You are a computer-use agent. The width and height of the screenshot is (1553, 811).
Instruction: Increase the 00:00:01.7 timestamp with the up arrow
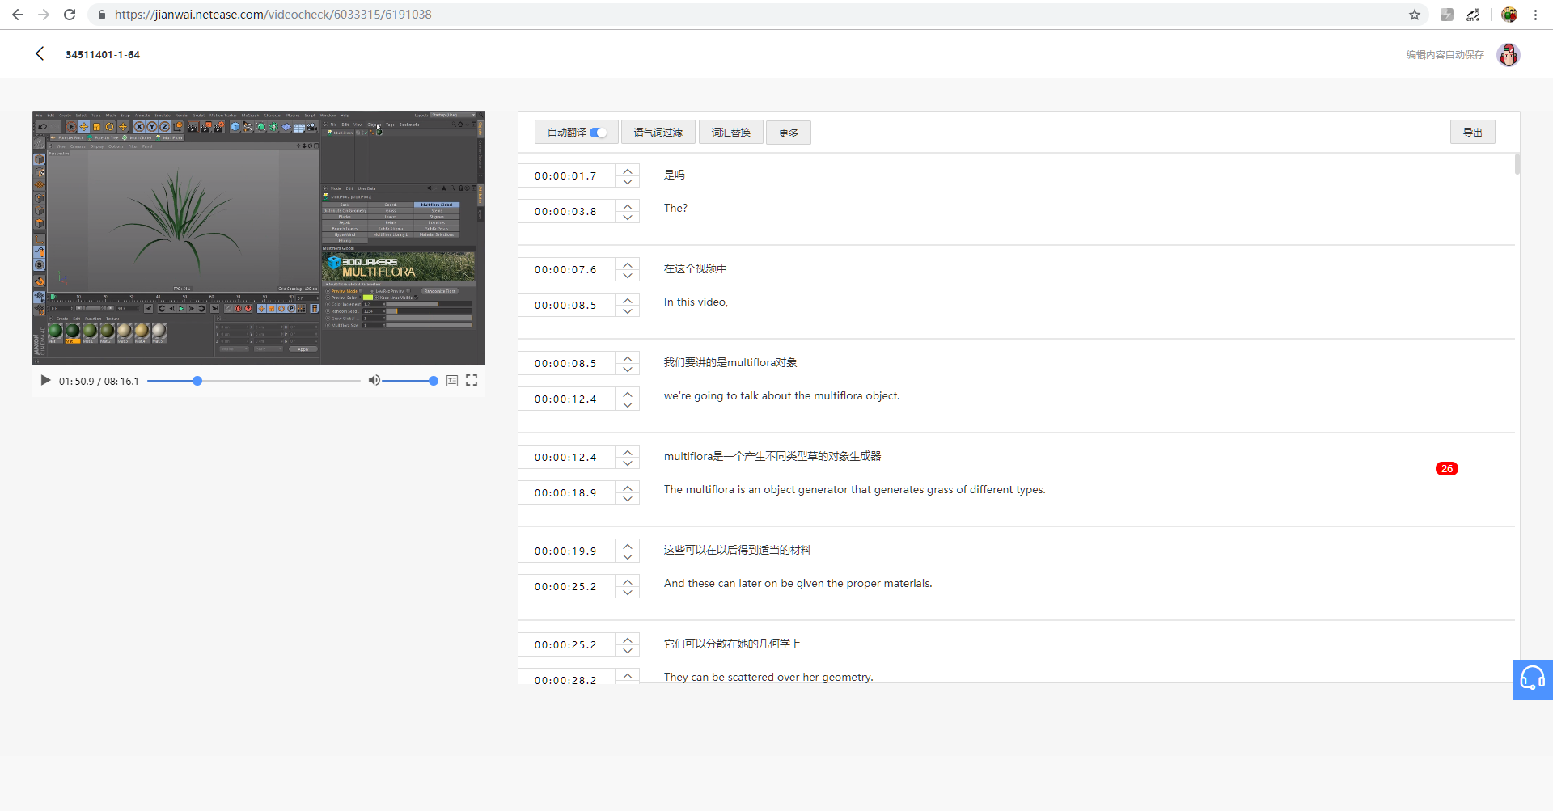628,170
